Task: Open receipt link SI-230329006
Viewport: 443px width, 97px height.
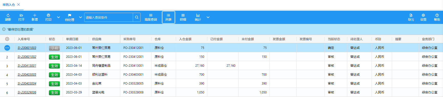Action: [x=27, y=92]
